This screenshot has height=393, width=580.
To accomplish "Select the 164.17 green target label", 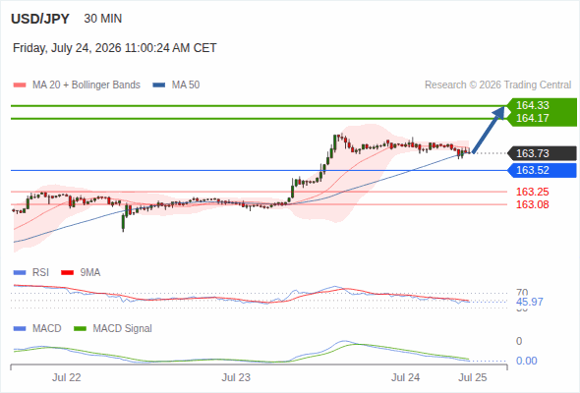I will [x=532, y=118].
